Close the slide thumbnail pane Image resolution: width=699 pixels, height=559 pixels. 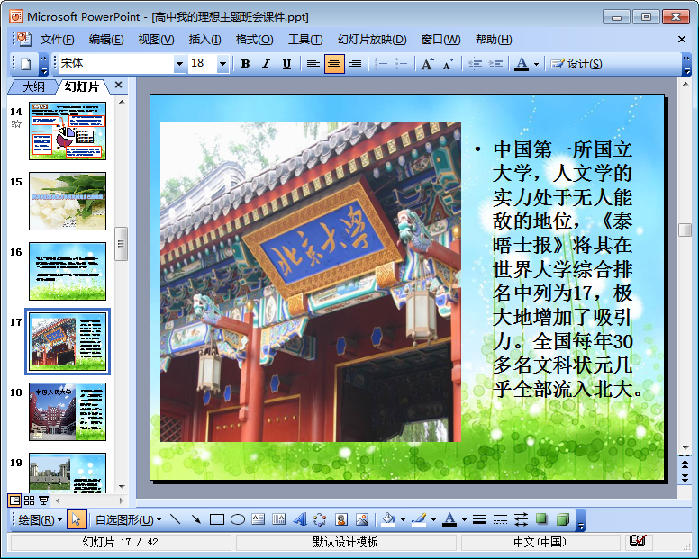point(118,85)
